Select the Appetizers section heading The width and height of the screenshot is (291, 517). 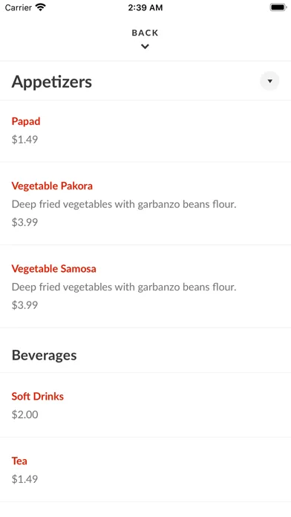pos(52,82)
